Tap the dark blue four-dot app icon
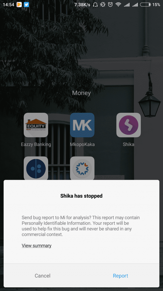This screenshot has width=163, height=291. tap(36, 168)
